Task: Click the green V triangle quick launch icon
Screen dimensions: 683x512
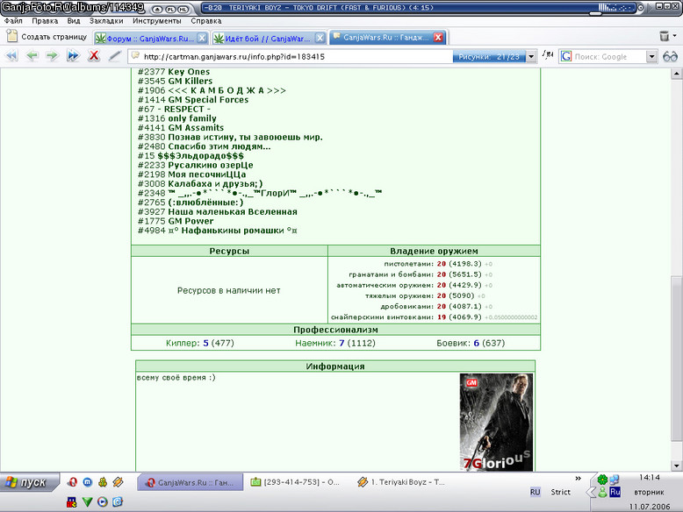Action: [x=87, y=502]
